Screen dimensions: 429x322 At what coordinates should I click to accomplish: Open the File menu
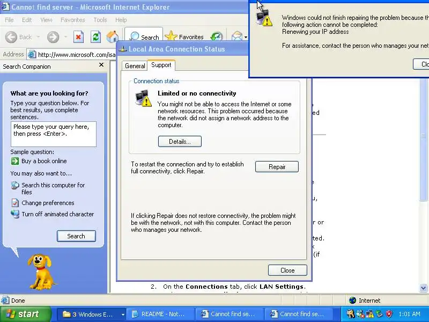pyautogui.click(x=9, y=20)
